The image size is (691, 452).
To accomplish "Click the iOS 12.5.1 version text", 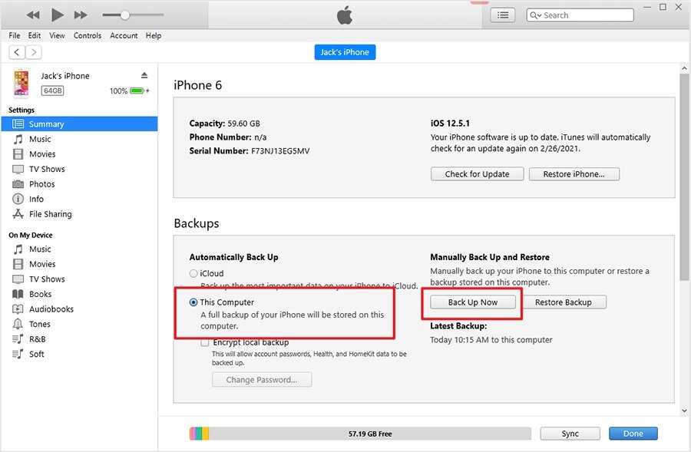I will coord(450,124).
